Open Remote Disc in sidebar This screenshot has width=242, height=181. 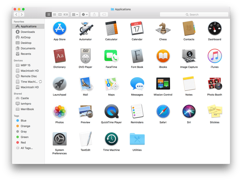(x=28, y=76)
